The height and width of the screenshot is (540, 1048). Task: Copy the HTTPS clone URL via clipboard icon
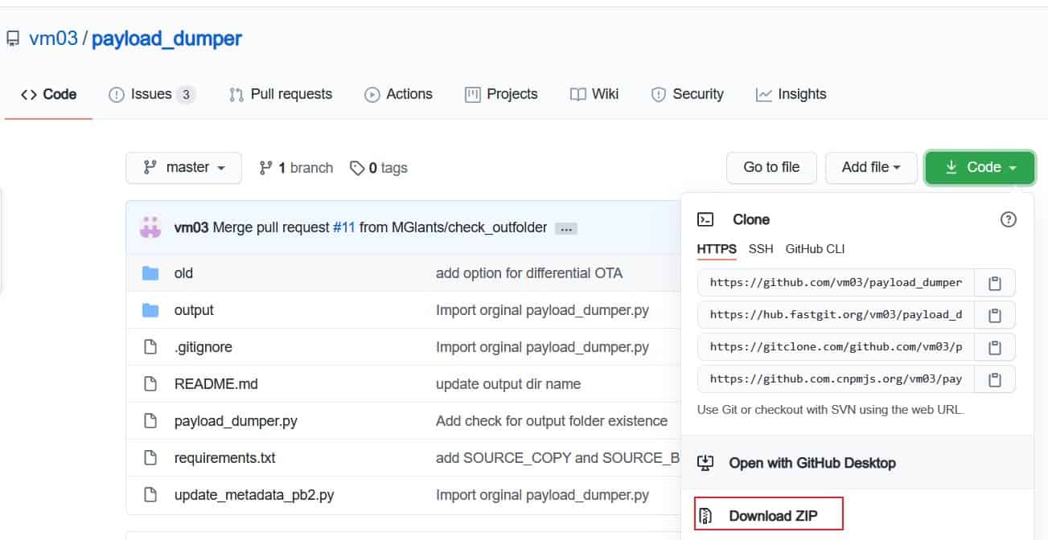point(996,282)
